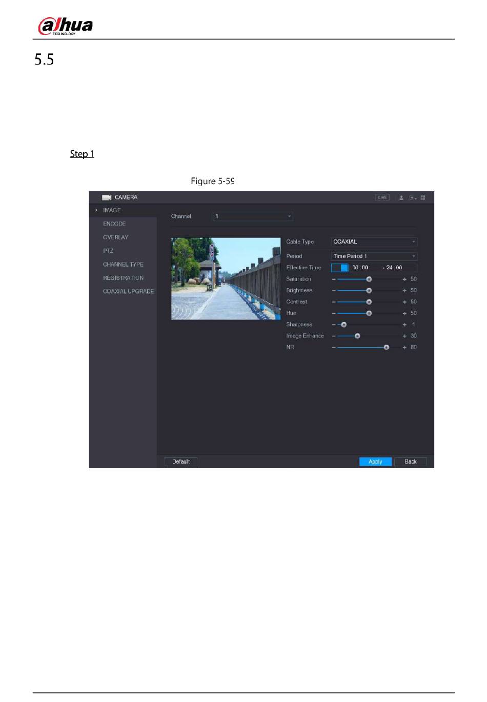
Task: Increase Hue with plus icon
Action: [404, 313]
